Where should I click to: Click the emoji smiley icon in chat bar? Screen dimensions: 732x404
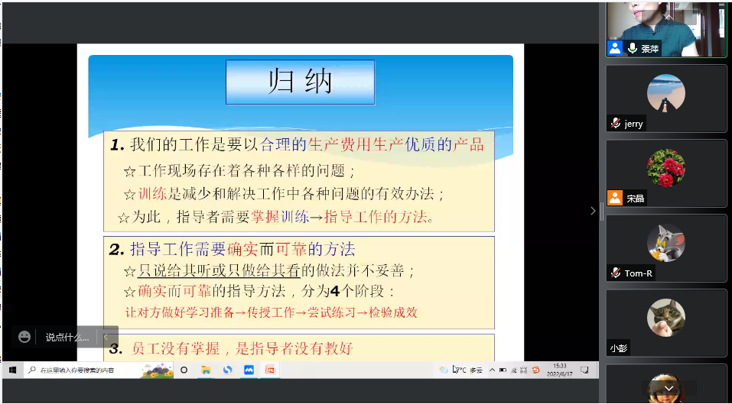[24, 337]
